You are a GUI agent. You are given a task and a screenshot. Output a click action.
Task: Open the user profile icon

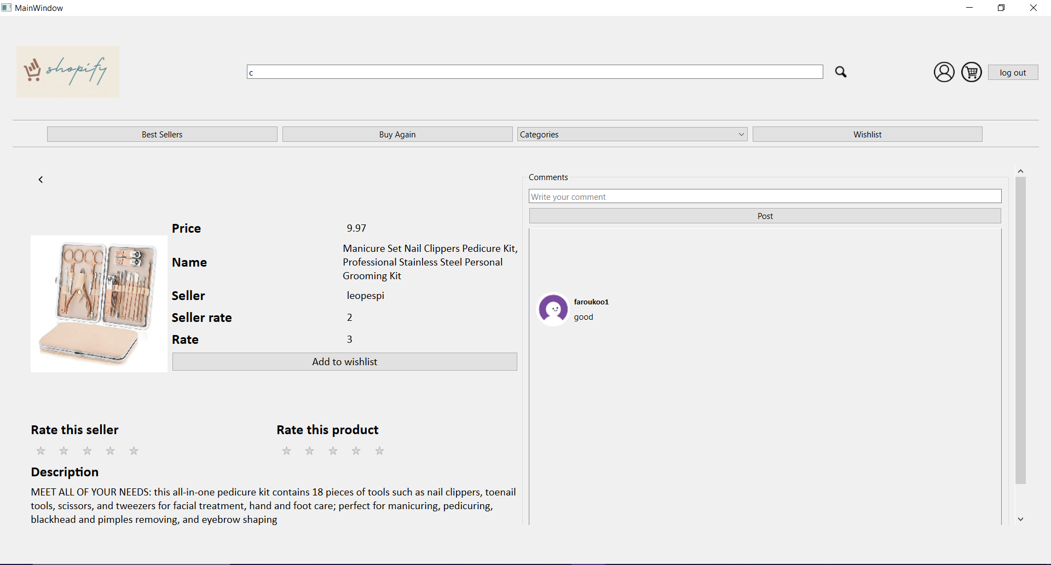point(944,72)
